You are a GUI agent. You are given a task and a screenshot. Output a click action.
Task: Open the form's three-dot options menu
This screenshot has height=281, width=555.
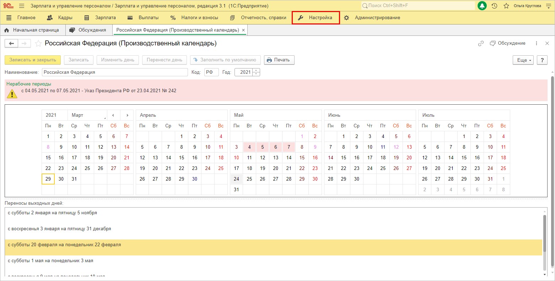coord(537,43)
